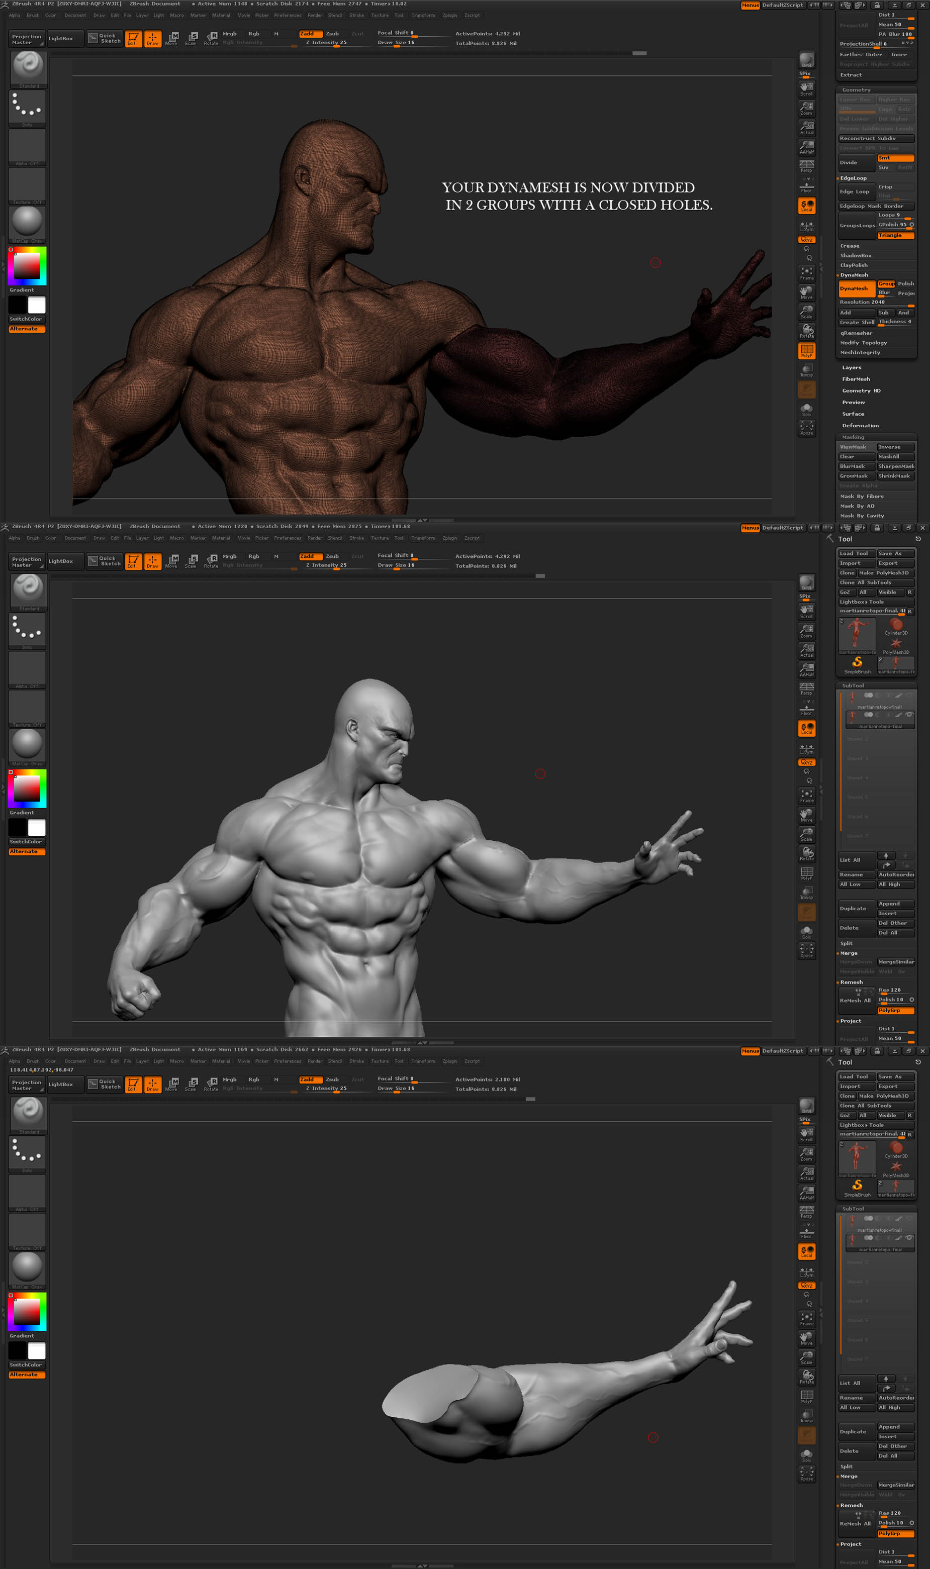This screenshot has height=1569, width=930.
Task: Toggle PolyF wireframe in top window
Action: (x=806, y=351)
